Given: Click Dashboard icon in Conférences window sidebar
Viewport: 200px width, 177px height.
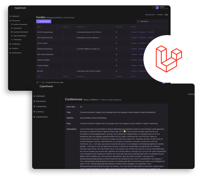Looking at the screenshot, I should coord(34,96).
